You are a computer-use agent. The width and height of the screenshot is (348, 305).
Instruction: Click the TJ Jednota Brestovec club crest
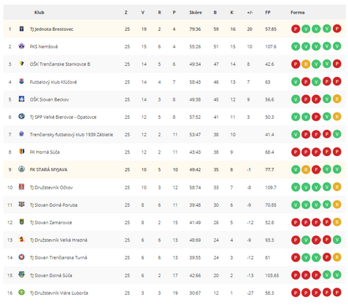click(21, 29)
